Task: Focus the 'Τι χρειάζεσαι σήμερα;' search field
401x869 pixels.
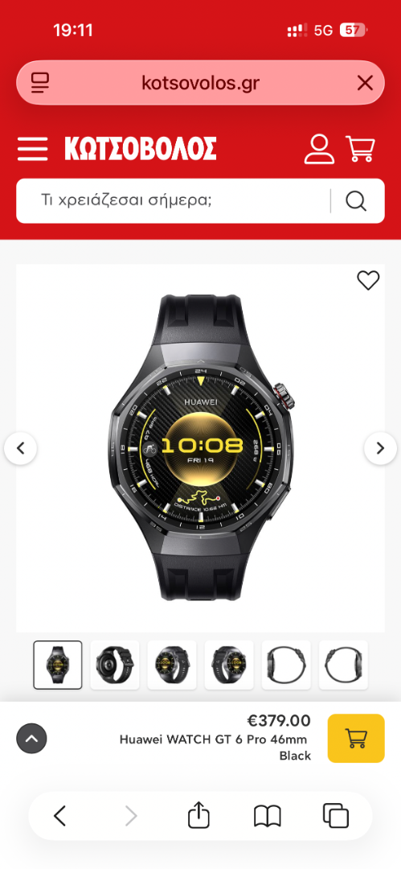Action: (x=172, y=200)
